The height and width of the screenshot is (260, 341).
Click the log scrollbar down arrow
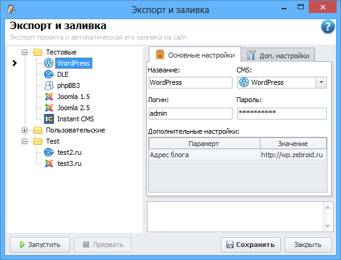tap(327, 227)
